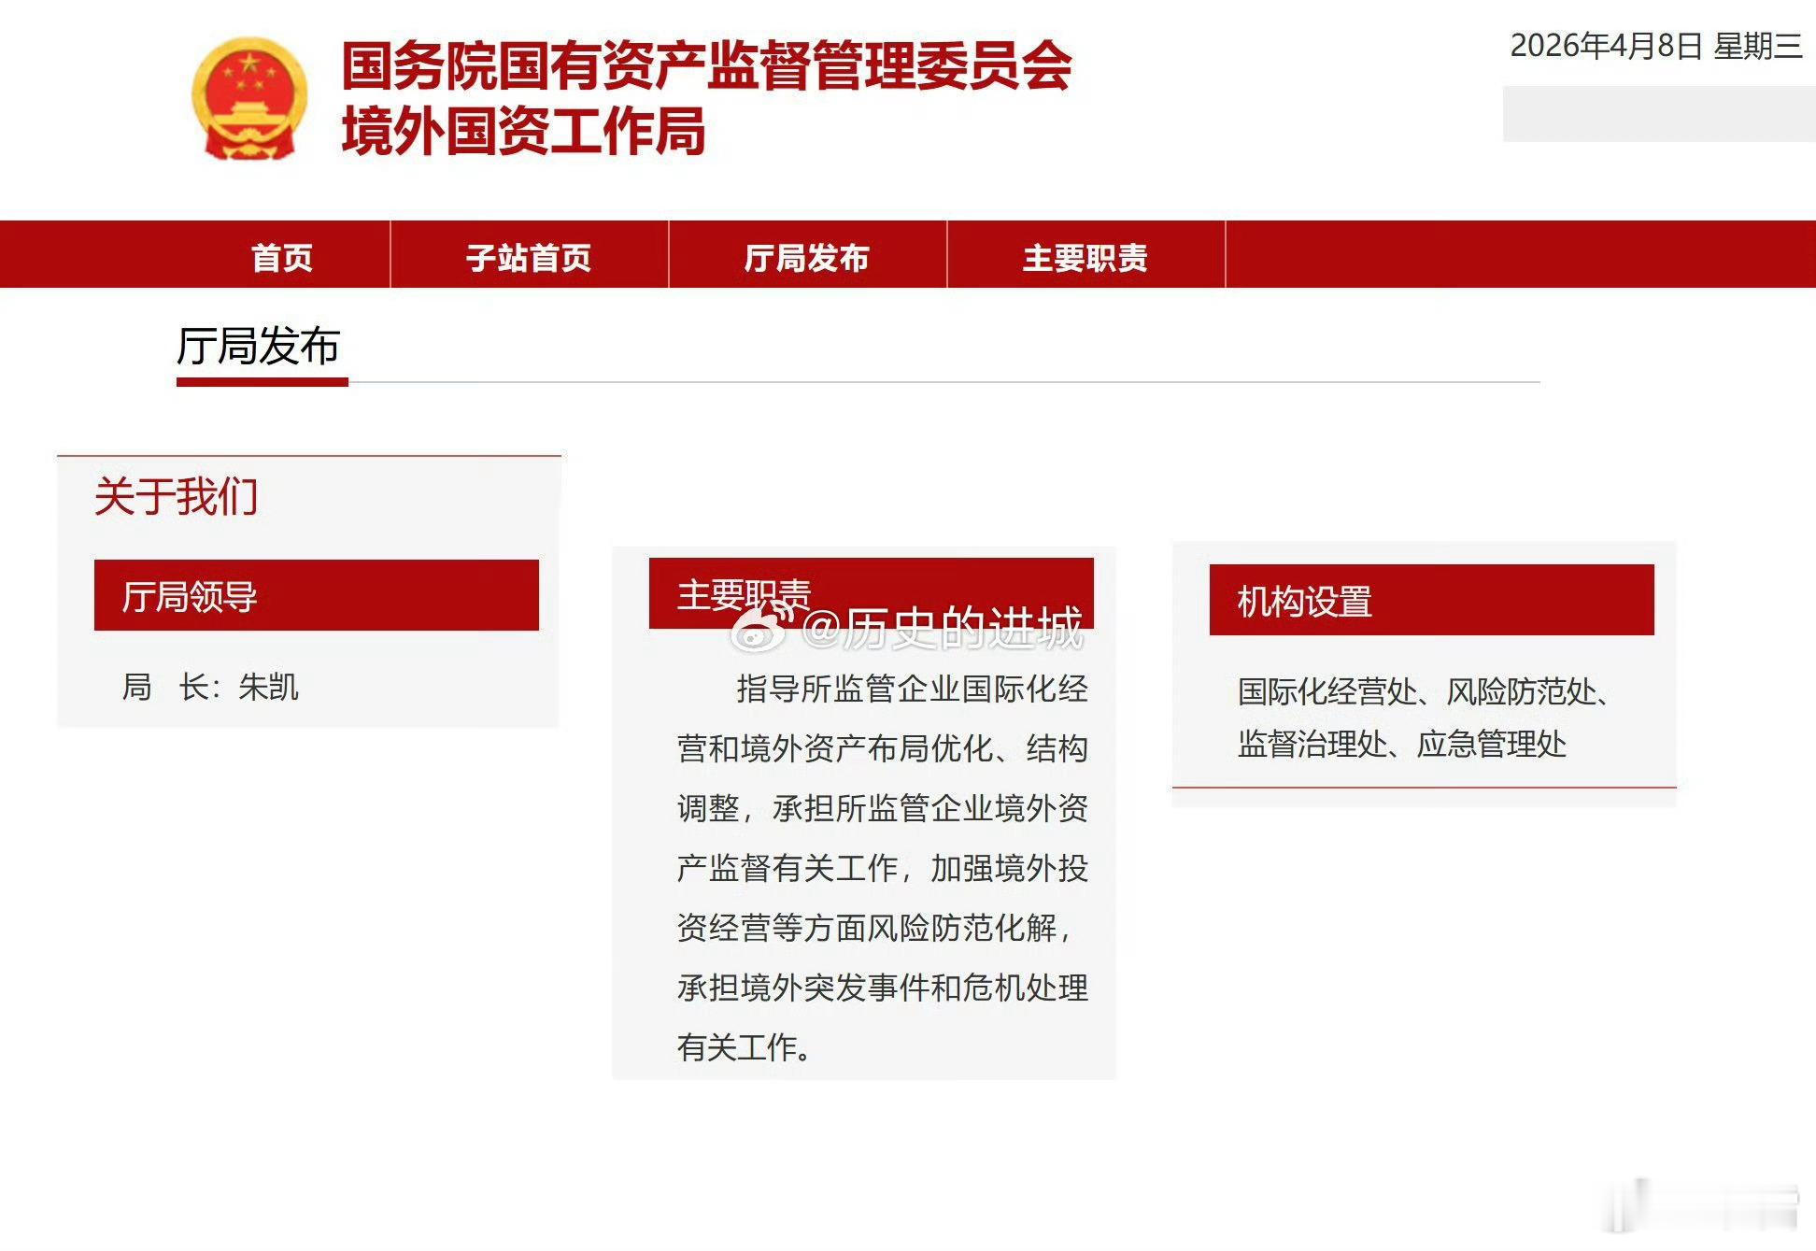The height and width of the screenshot is (1251, 1816).
Task: Click the 应急管理处 department name
Action: [x=1492, y=745]
